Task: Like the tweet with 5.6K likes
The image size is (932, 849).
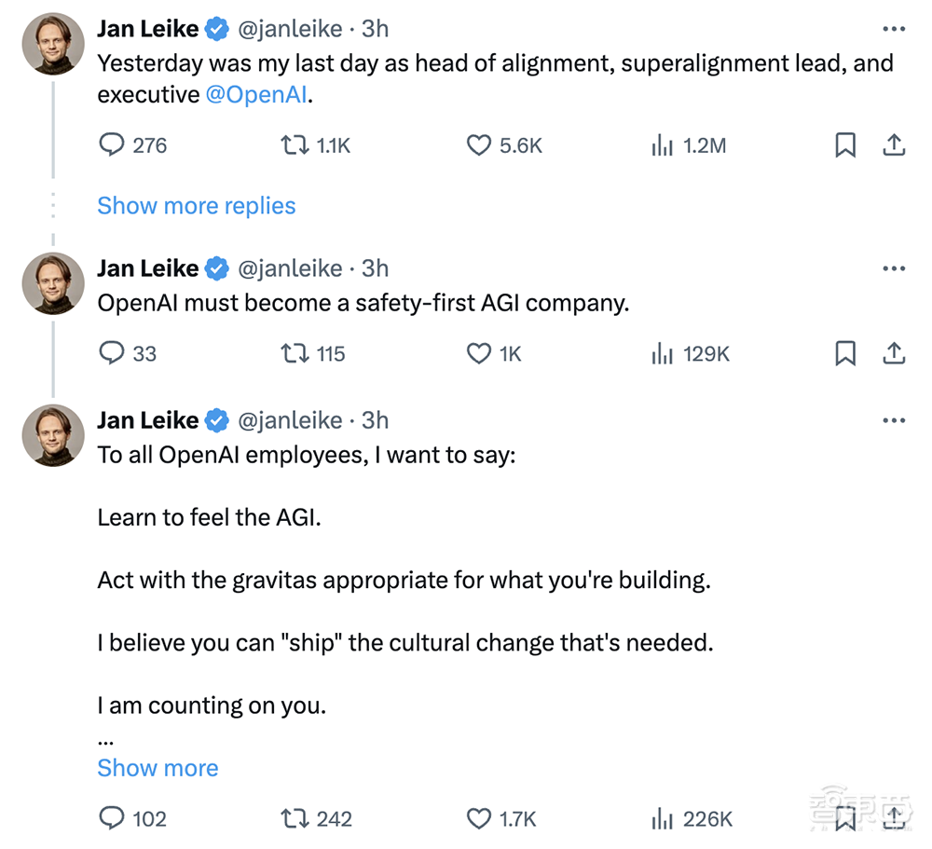Action: 479,145
